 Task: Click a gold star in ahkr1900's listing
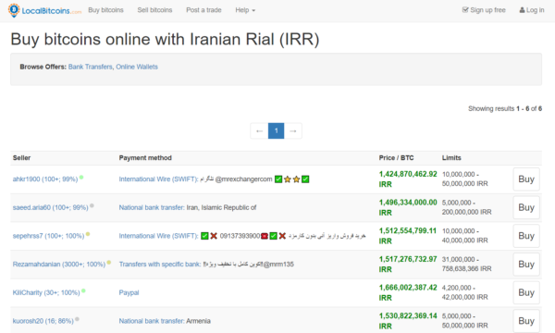[288, 179]
